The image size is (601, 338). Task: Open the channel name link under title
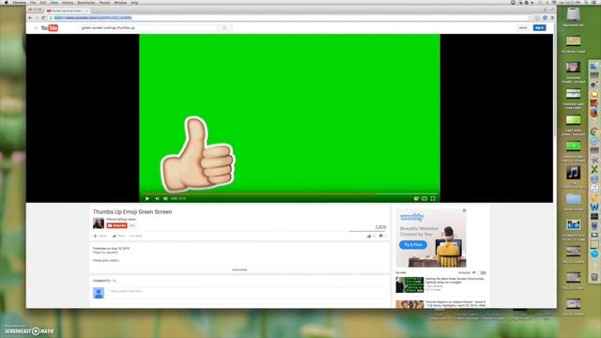(121, 219)
